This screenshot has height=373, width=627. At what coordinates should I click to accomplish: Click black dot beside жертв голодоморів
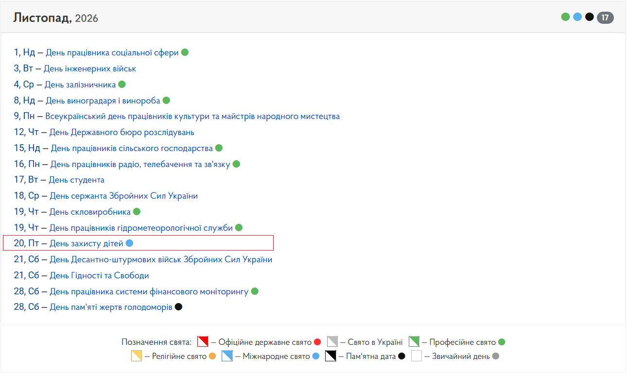point(178,307)
